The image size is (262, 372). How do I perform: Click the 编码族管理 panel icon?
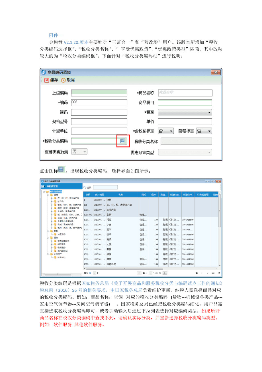click(x=43, y=186)
